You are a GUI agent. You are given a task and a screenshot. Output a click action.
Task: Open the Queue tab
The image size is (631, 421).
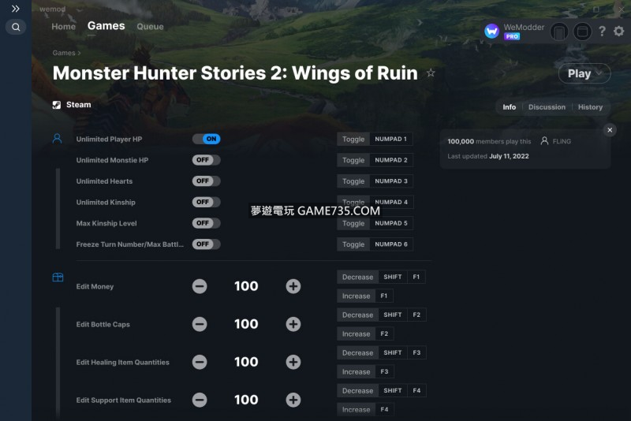click(150, 27)
